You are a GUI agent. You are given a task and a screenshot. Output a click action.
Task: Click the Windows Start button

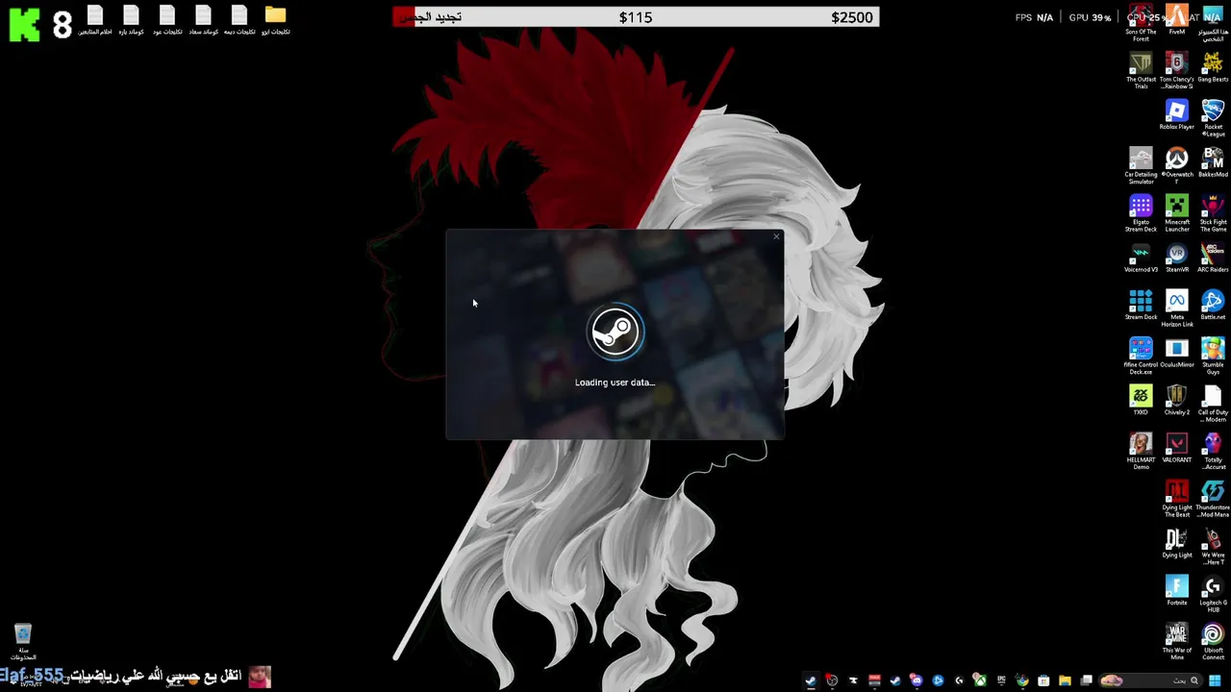click(x=1215, y=680)
